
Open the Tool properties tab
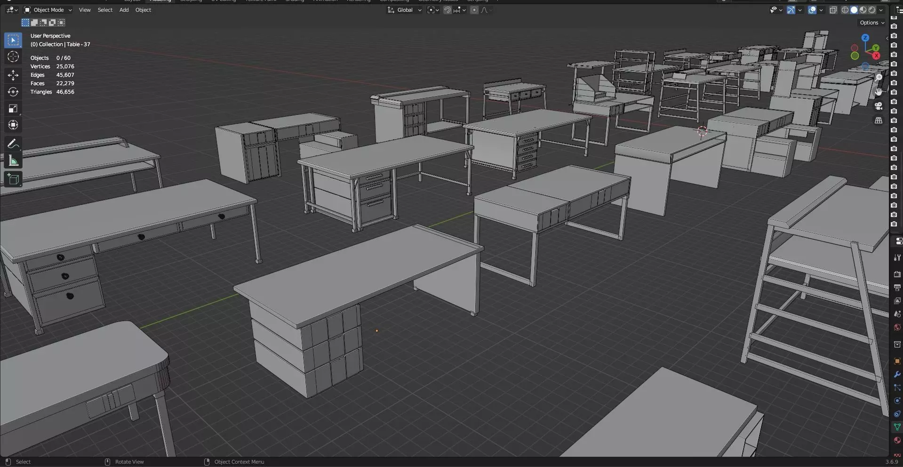(897, 258)
